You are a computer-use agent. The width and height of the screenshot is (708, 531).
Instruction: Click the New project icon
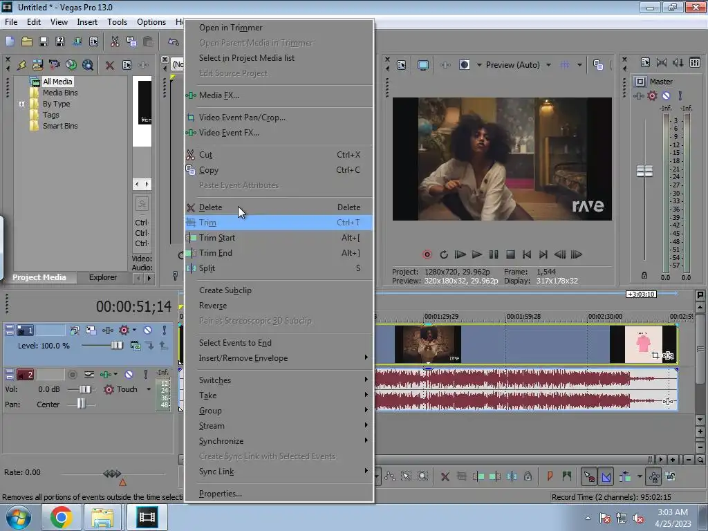10,41
